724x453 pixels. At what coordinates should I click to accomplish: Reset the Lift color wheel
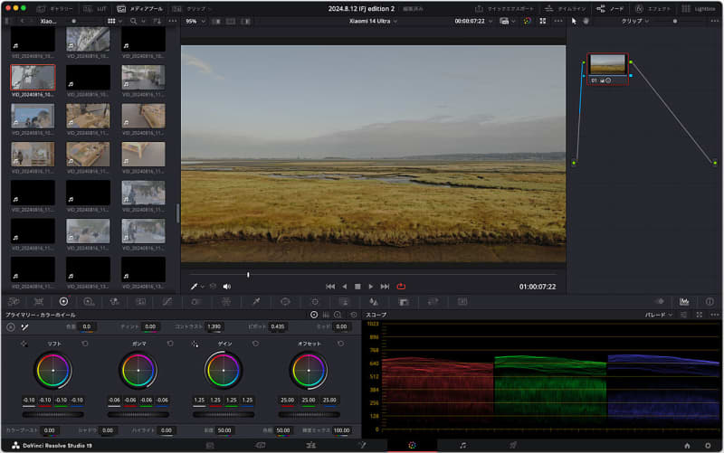tap(85, 344)
